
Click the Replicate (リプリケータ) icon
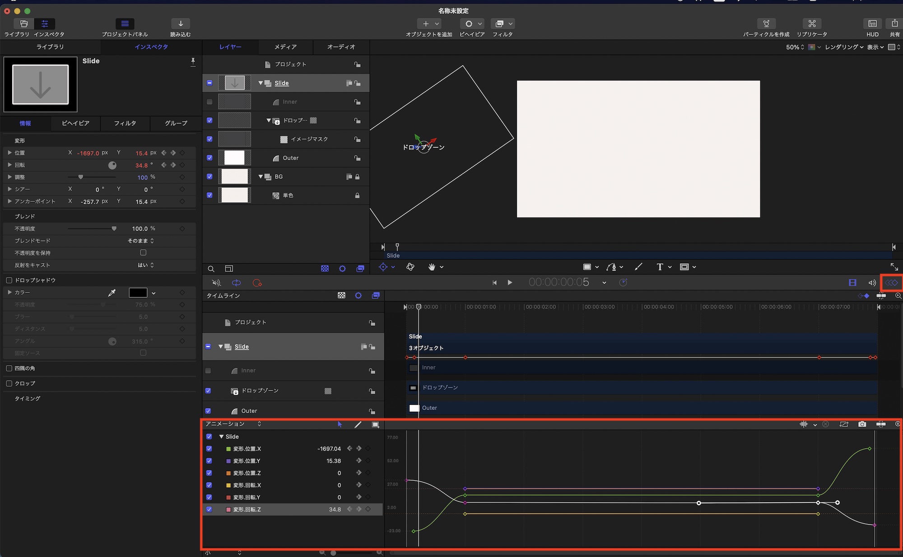click(x=811, y=23)
